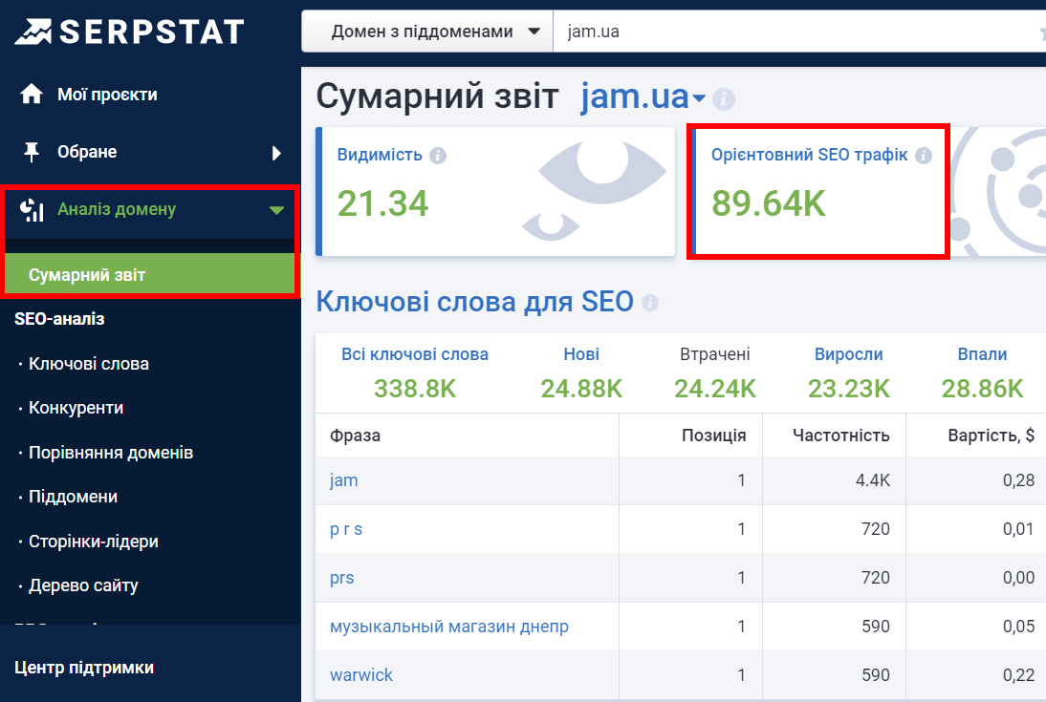Open Центр підтримки
This screenshot has width=1046, height=702.
84,668
